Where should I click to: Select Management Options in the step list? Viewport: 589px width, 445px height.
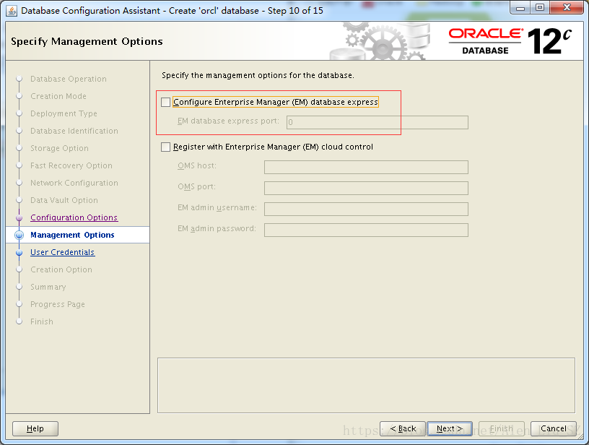pos(72,235)
